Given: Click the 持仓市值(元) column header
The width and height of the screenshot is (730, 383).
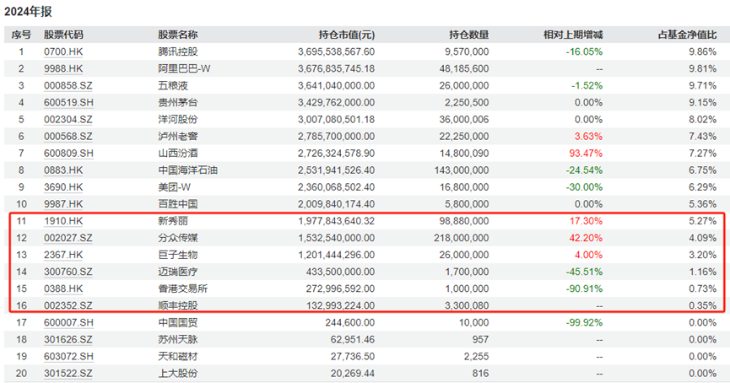Looking at the screenshot, I should coord(346,35).
